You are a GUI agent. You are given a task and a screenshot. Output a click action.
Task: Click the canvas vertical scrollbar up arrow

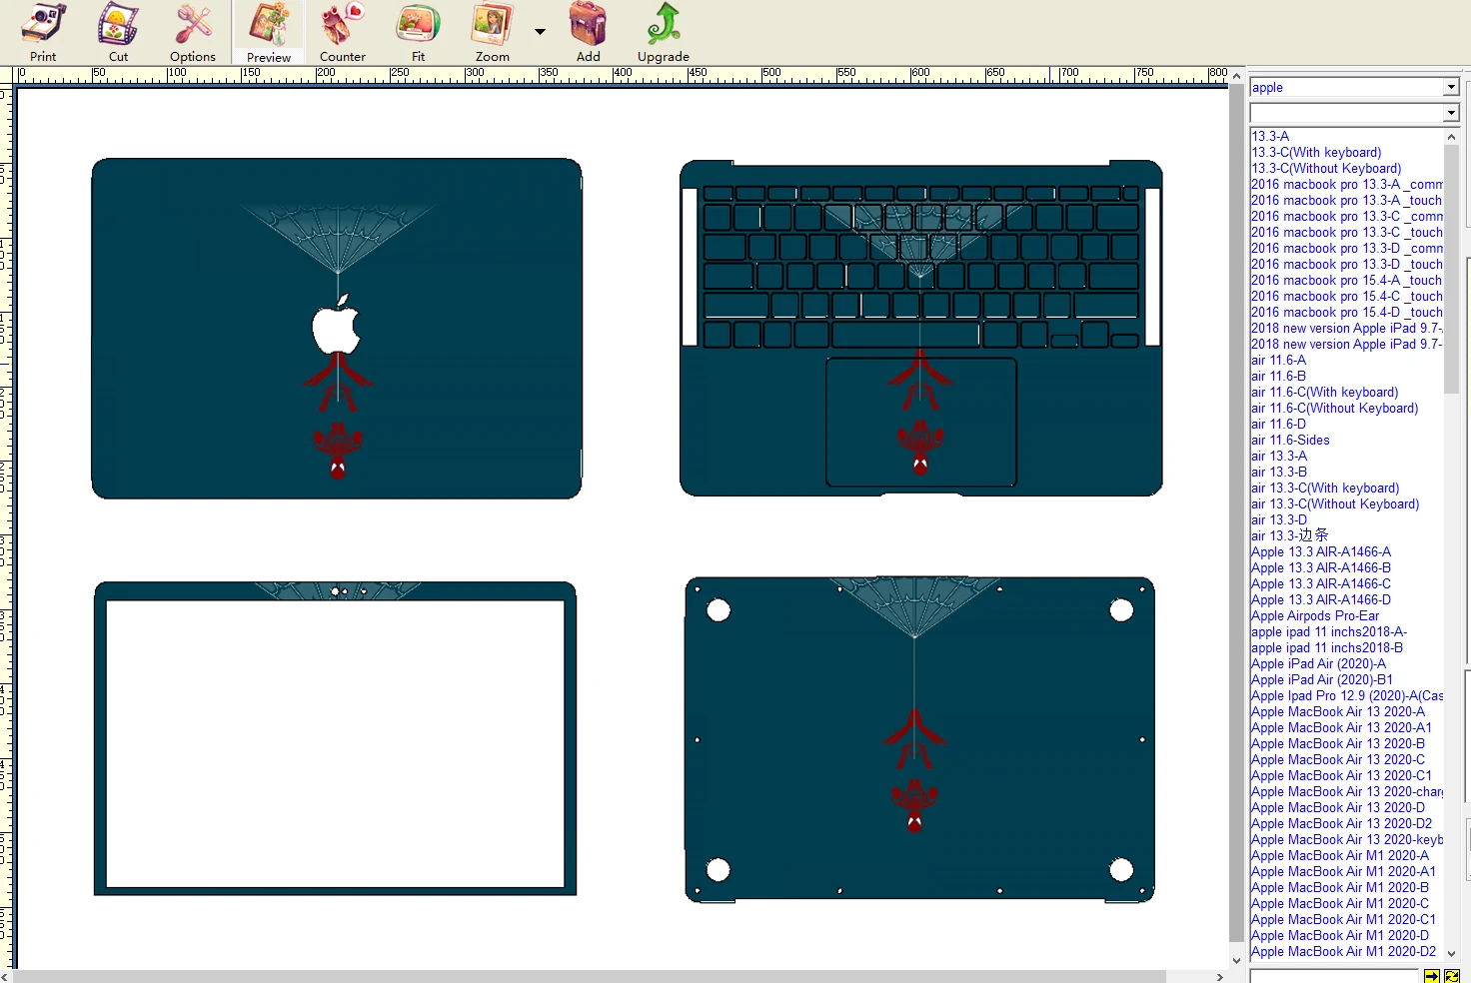(x=1236, y=76)
